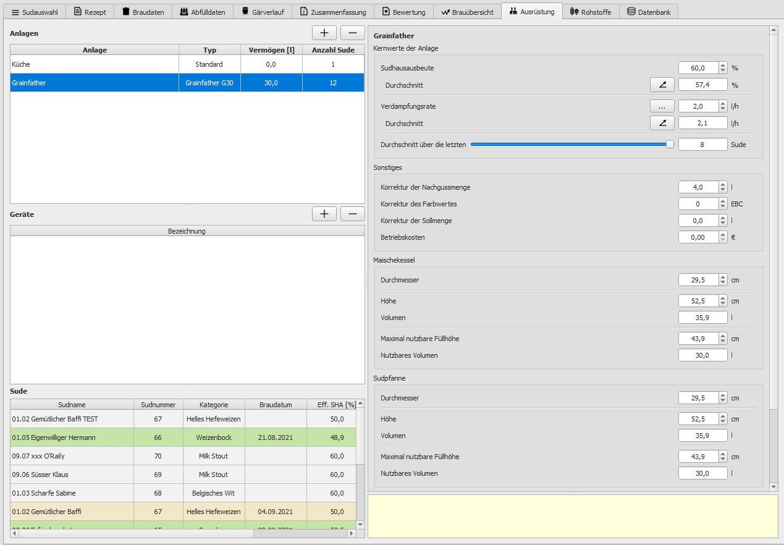The image size is (784, 545).
Task: Open the Gärverlauf tab
Action: 263,12
